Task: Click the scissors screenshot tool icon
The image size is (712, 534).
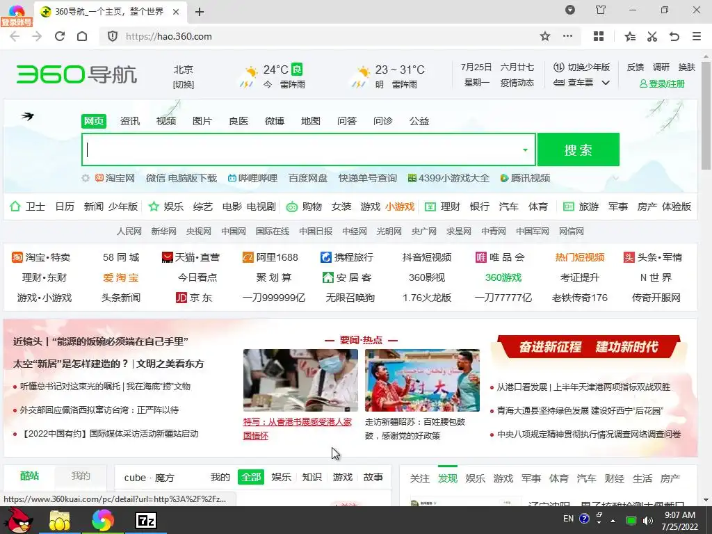Action: [x=652, y=36]
